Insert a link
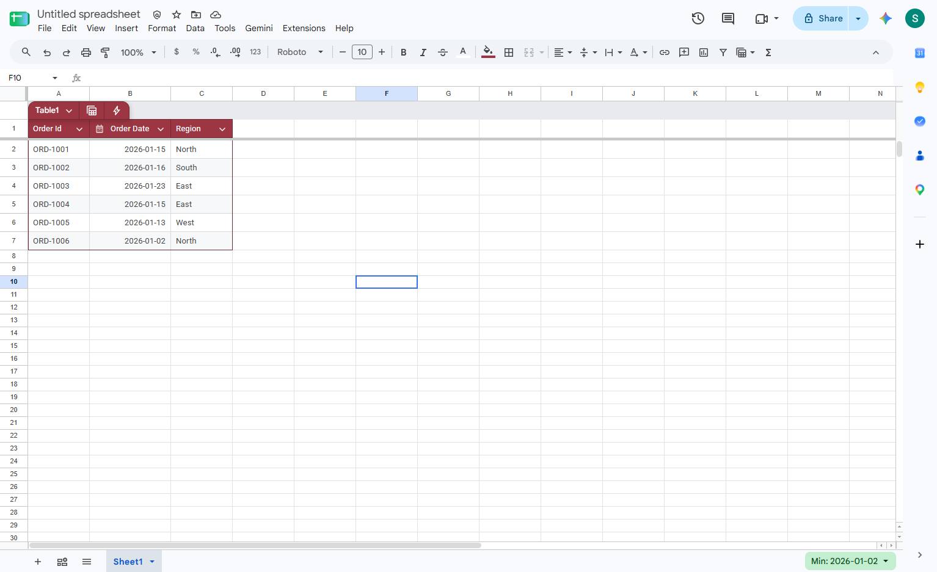937x572 pixels. pyautogui.click(x=665, y=52)
